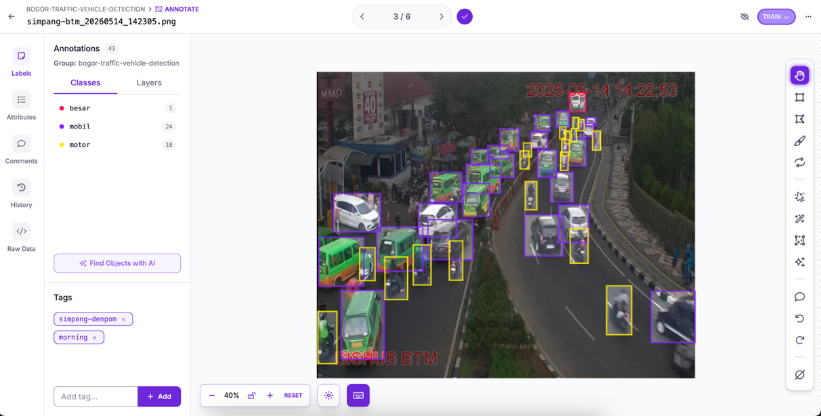821x416 pixels.
Task: Click the Group: bogor-traffic-vehicle-detection text
Action: click(x=117, y=63)
